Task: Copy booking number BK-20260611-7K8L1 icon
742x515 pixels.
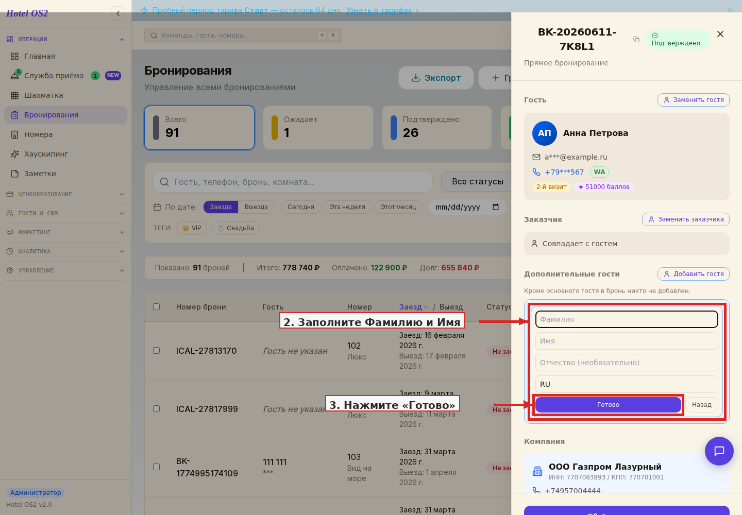Action: [x=636, y=40]
